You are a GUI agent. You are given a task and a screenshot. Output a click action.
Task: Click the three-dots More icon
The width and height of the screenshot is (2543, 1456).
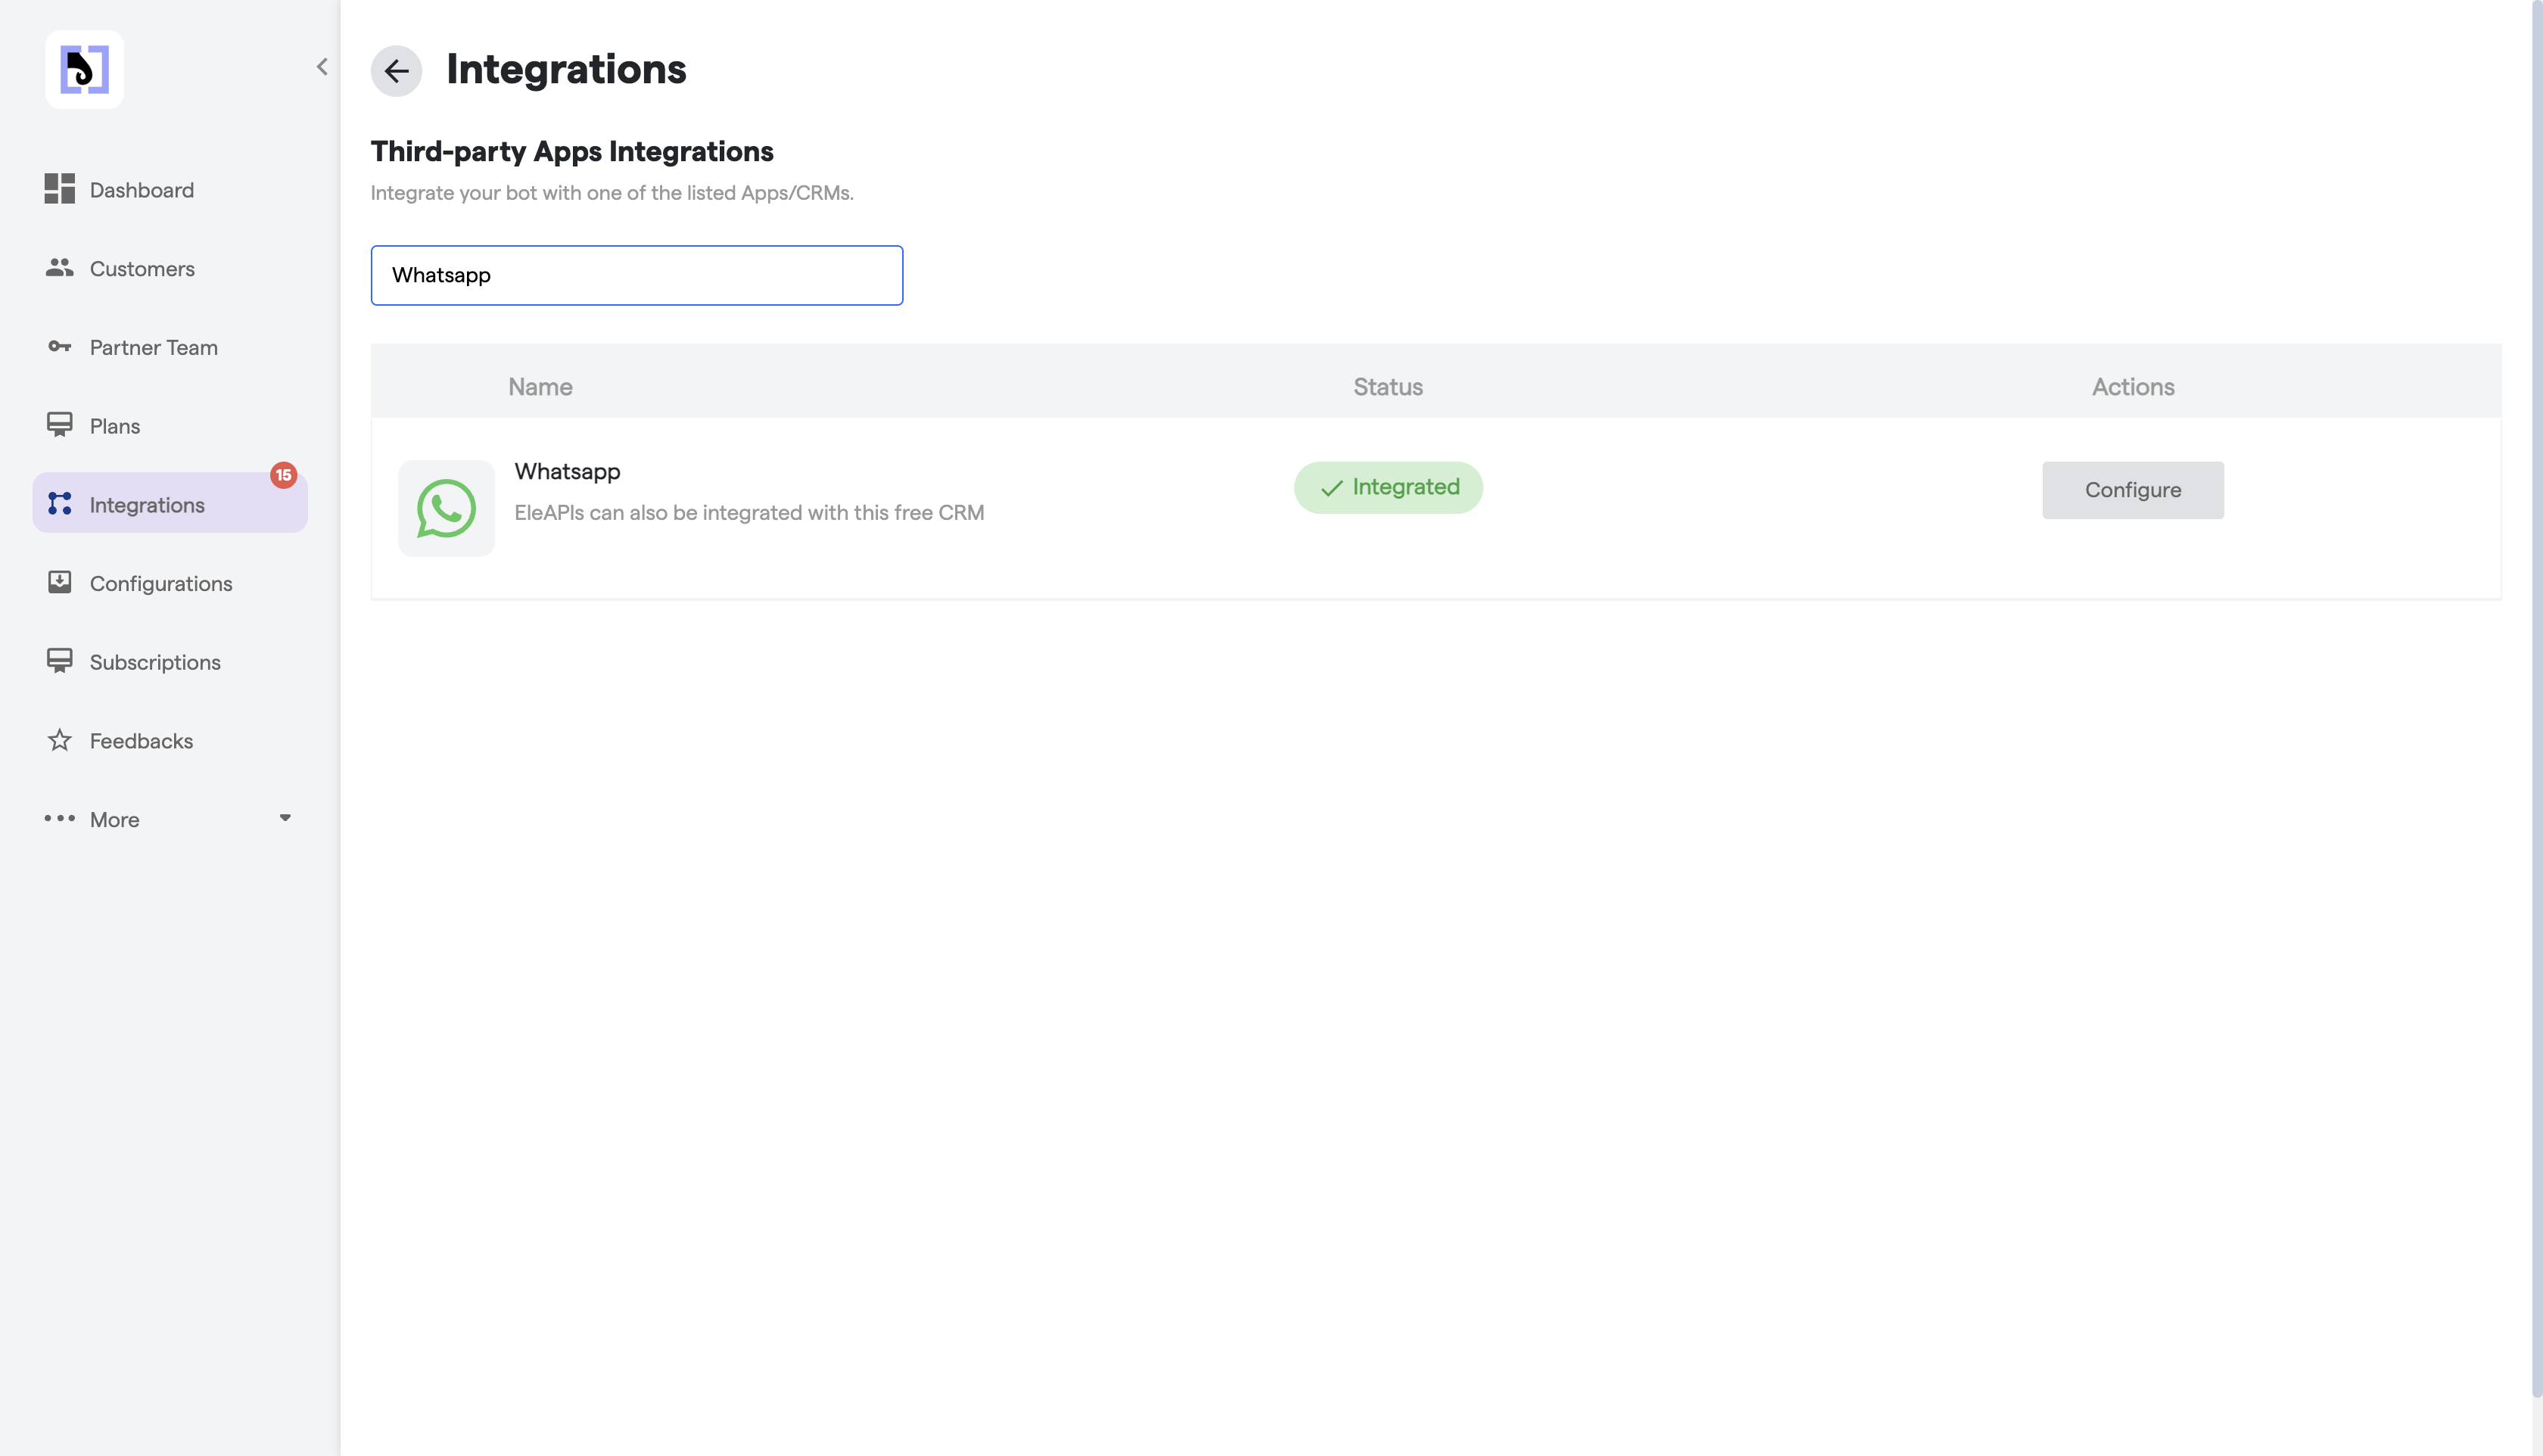[x=59, y=818]
